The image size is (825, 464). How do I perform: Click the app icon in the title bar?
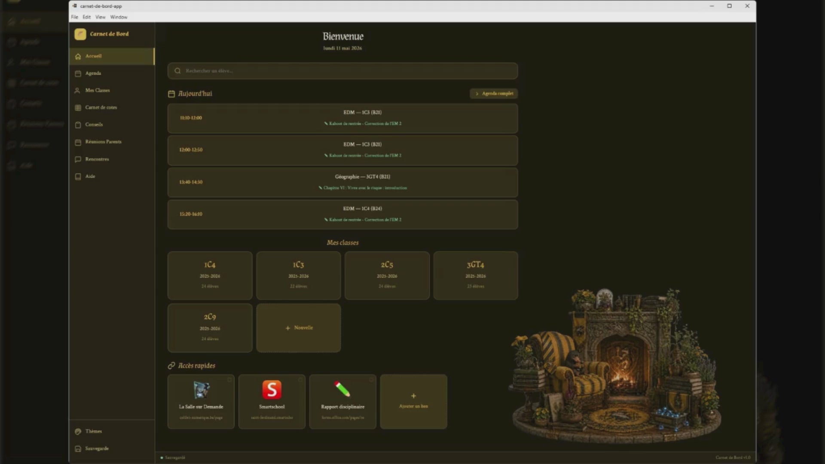pos(75,6)
